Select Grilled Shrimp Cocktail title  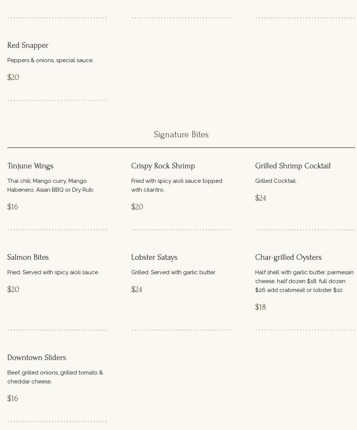pyautogui.click(x=293, y=166)
